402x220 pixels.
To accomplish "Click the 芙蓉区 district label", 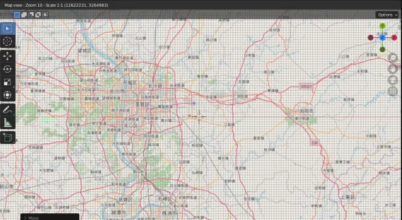I will (143, 104).
